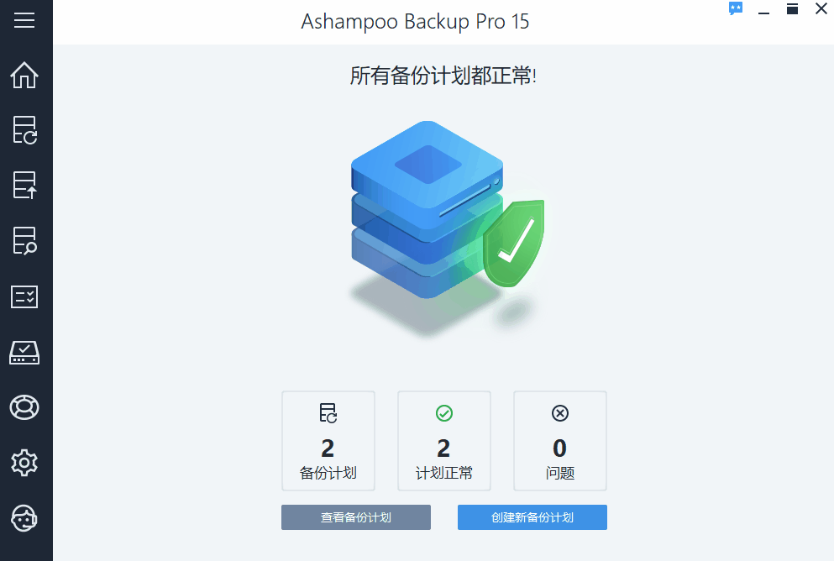
Task: Select the 问题 count tile
Action: 560,441
